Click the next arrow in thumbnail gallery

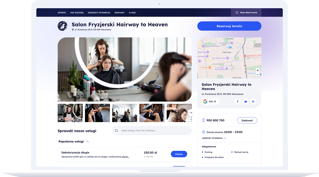click(x=191, y=113)
